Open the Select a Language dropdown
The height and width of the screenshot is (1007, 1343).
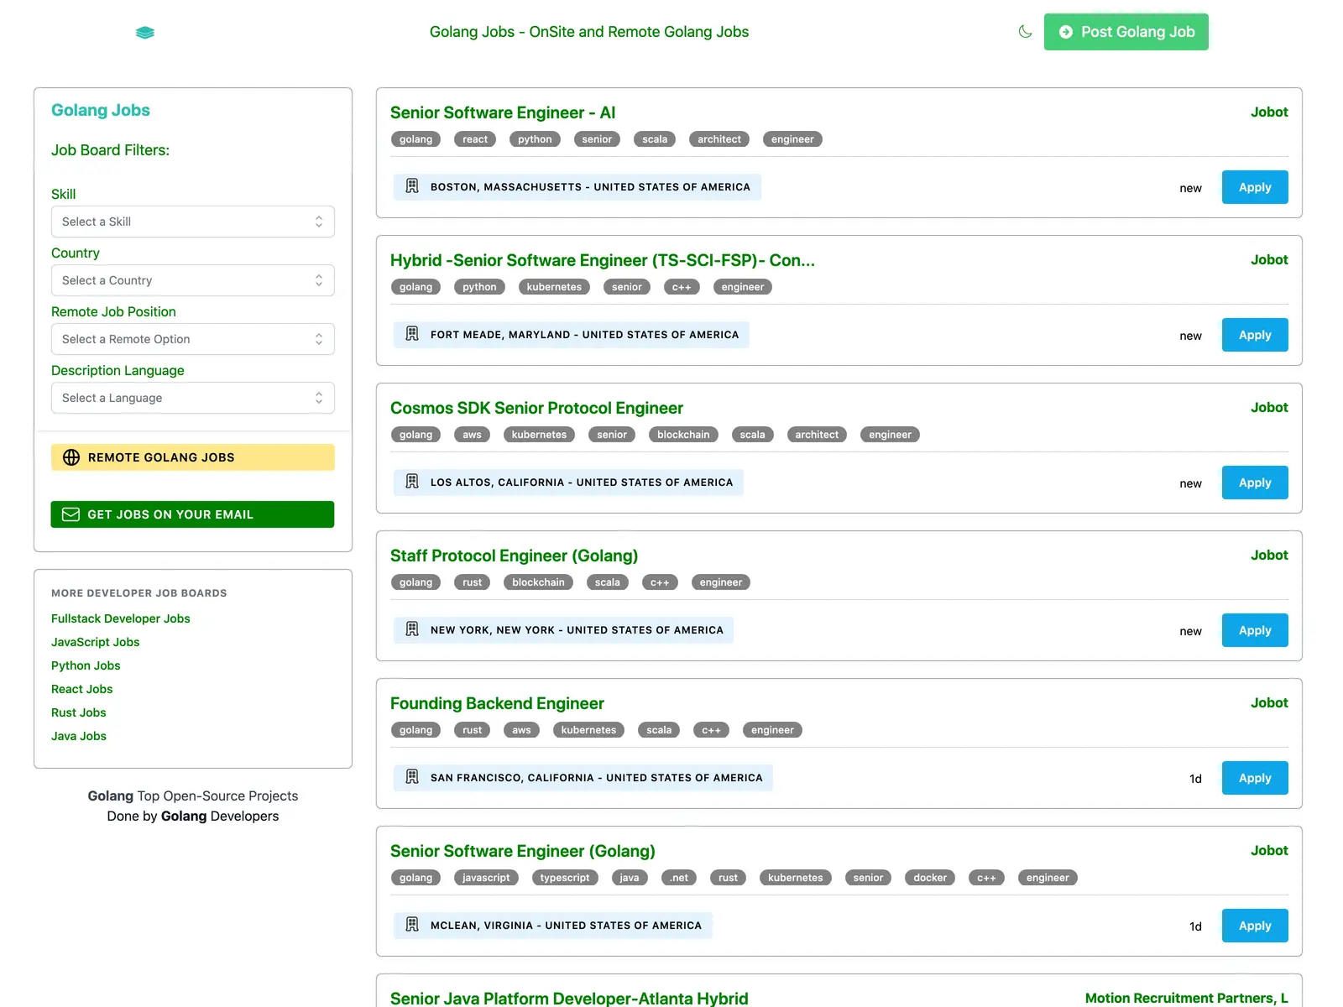point(193,398)
